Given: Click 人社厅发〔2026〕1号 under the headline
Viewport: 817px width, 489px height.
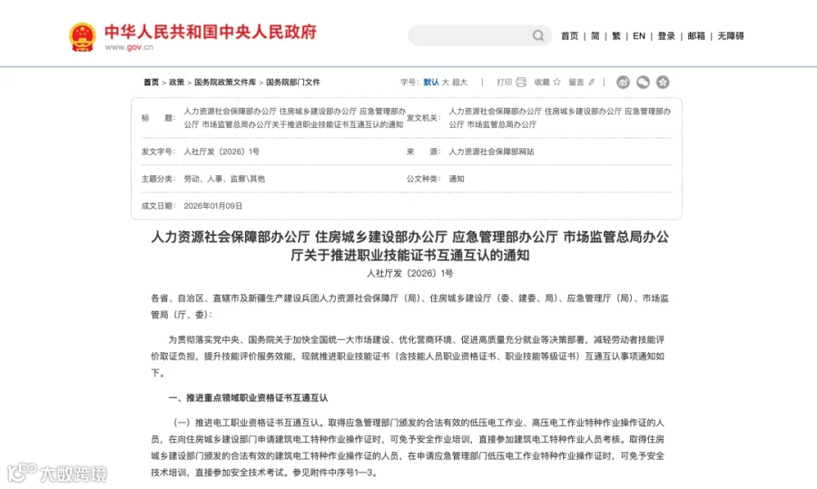Looking at the screenshot, I should point(410,273).
